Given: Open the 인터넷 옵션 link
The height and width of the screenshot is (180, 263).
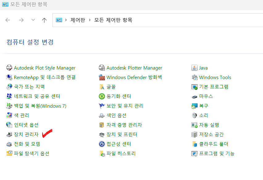Looking at the screenshot, I should pyautogui.click(x=26, y=125).
